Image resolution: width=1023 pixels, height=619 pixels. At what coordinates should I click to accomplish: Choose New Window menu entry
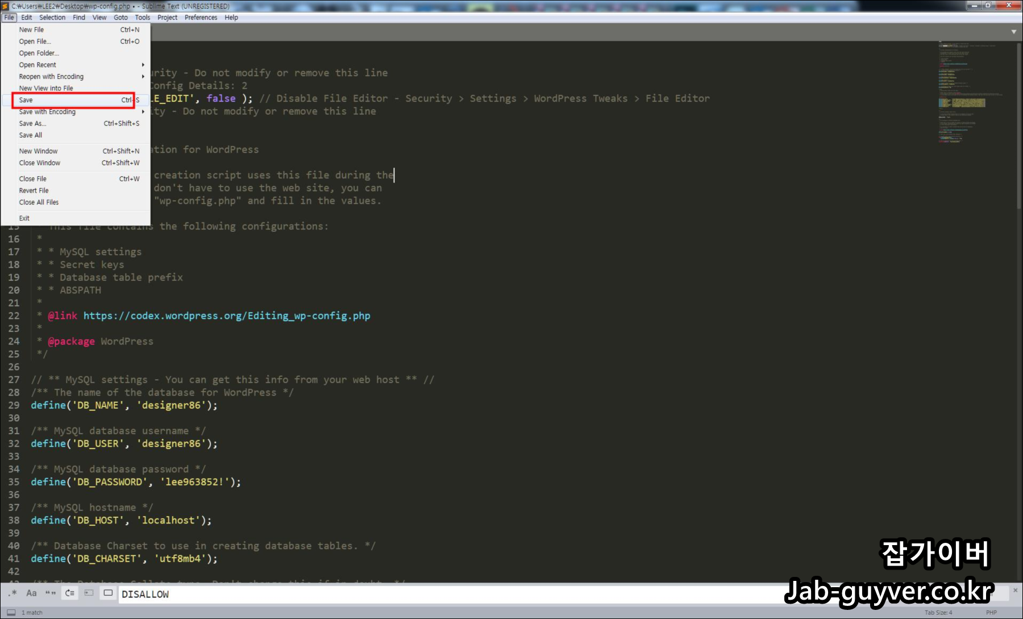click(x=76, y=151)
